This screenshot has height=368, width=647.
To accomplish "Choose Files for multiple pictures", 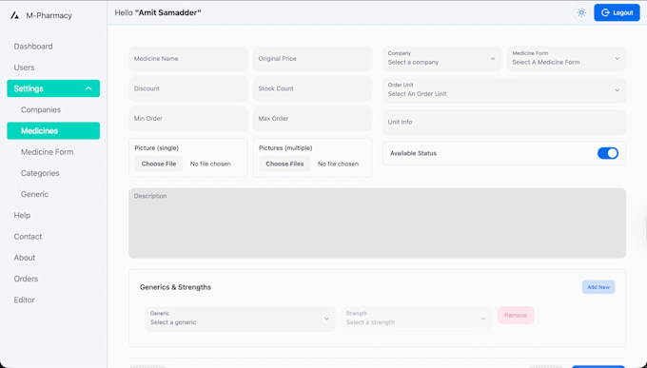I will coord(284,164).
